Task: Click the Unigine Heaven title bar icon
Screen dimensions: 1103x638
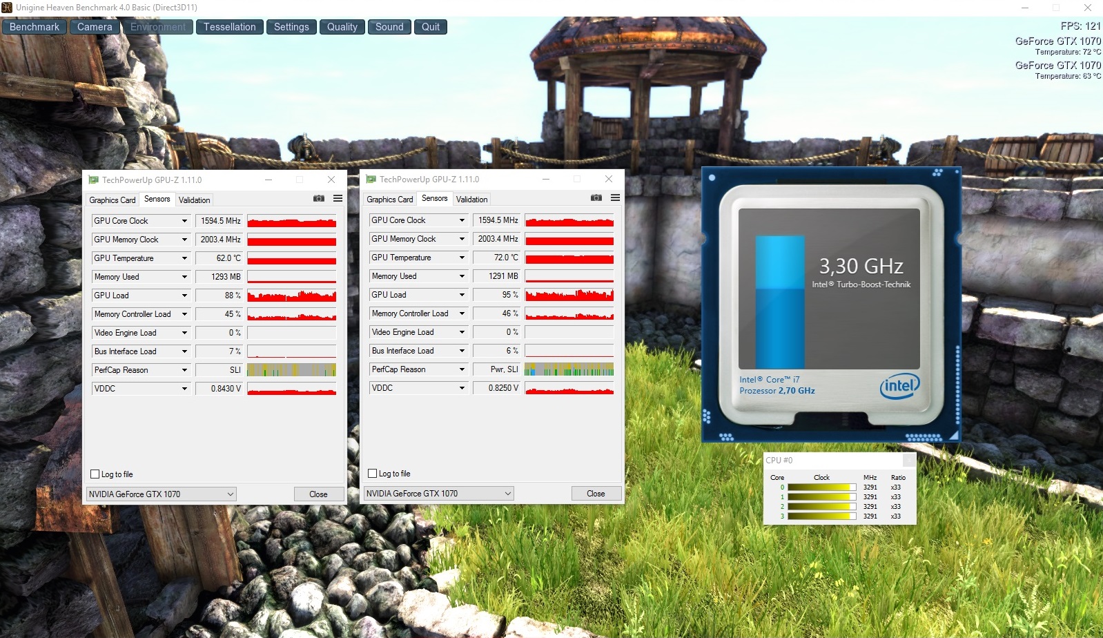Action: point(7,8)
